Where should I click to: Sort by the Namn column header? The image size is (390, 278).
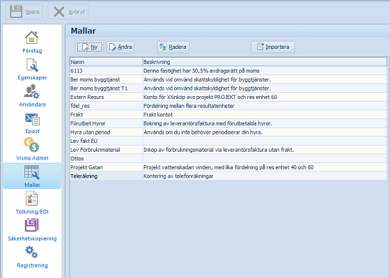tap(106, 62)
